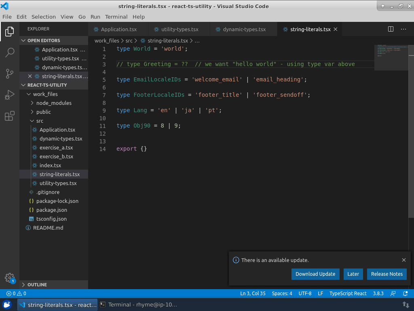Screen dimensions: 414x311
Task: Open the Search view in activity bar
Action: pos(9,52)
